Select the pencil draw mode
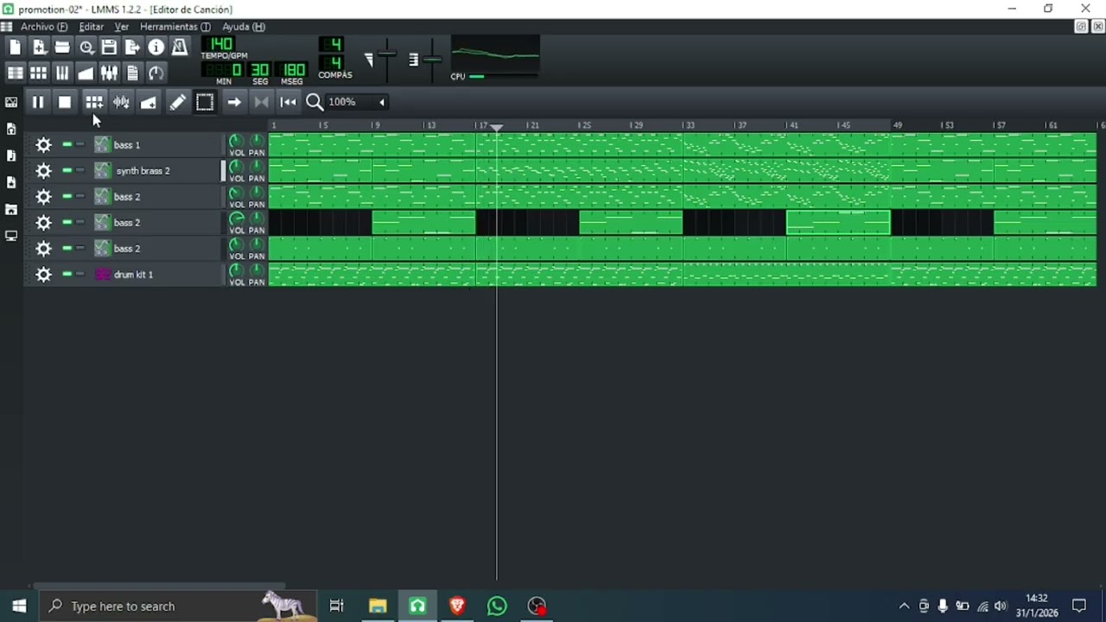 [177, 102]
